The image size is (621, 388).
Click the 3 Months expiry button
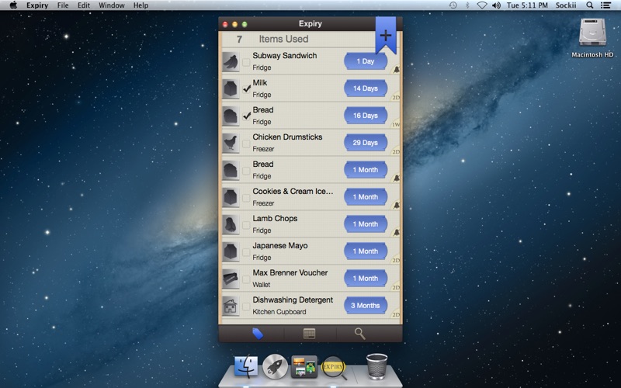point(365,306)
